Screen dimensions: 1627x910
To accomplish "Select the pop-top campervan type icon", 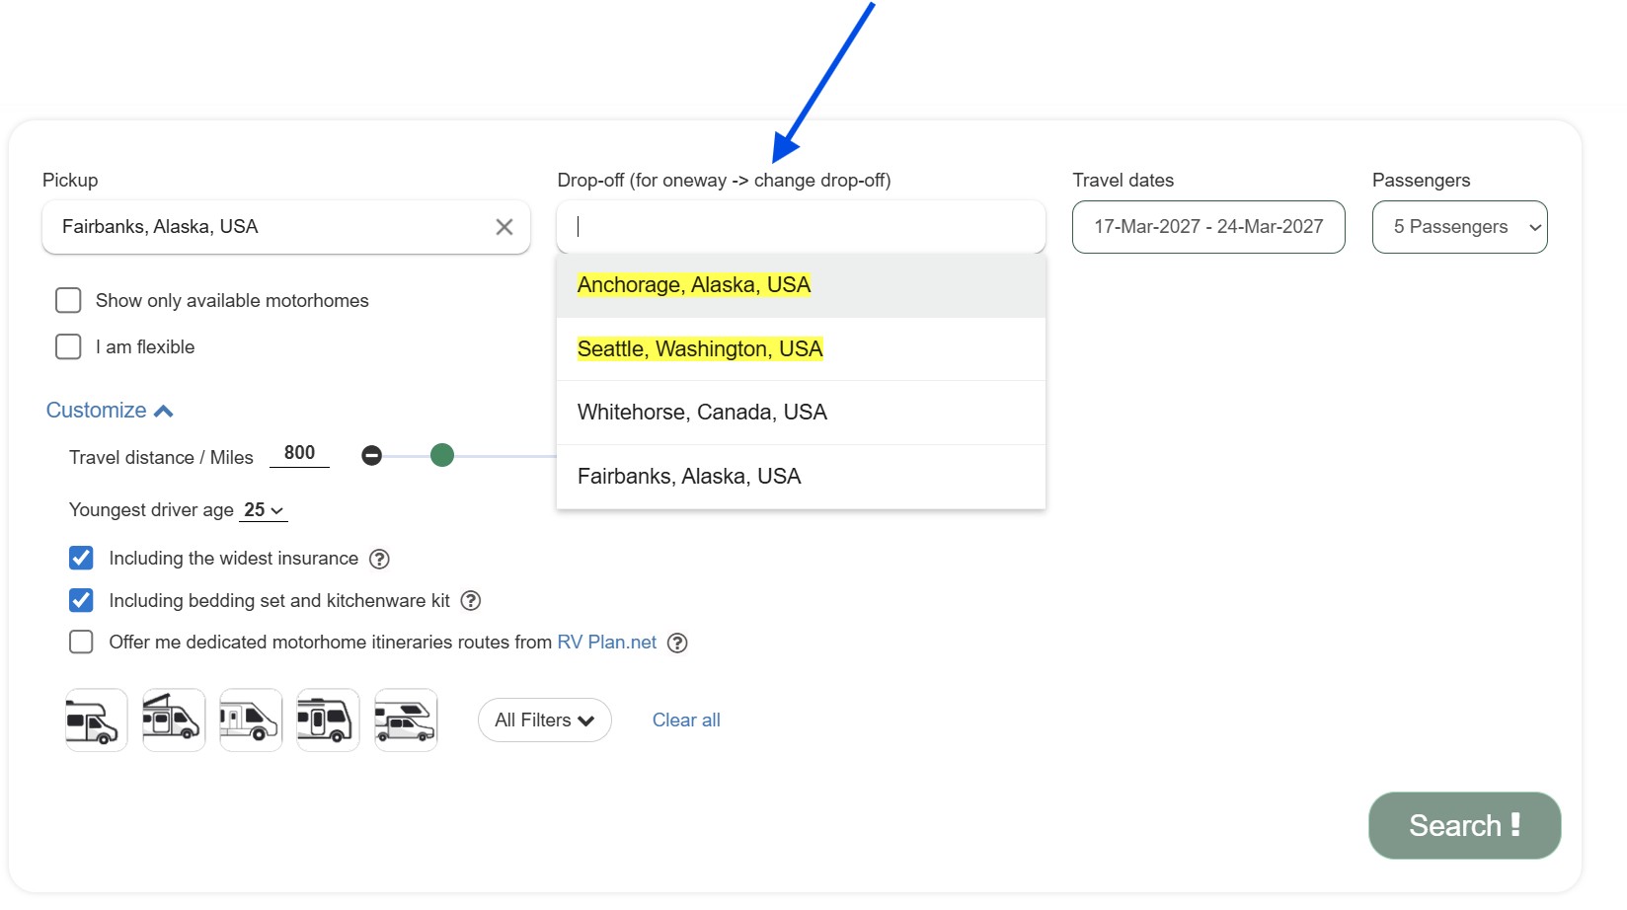I will pyautogui.click(x=174, y=720).
